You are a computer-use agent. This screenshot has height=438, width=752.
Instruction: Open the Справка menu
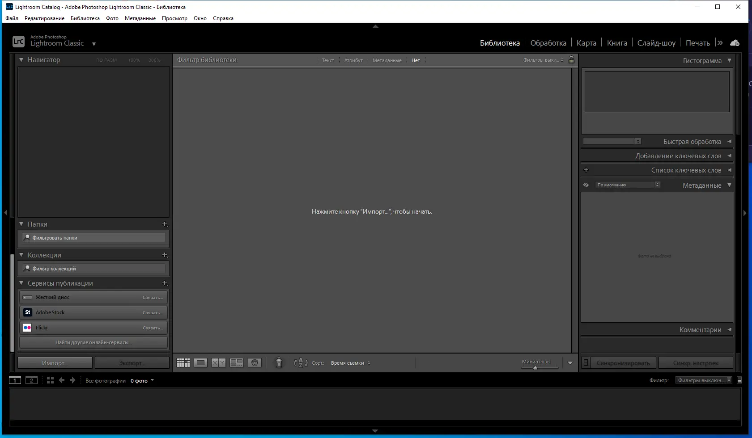(x=223, y=18)
